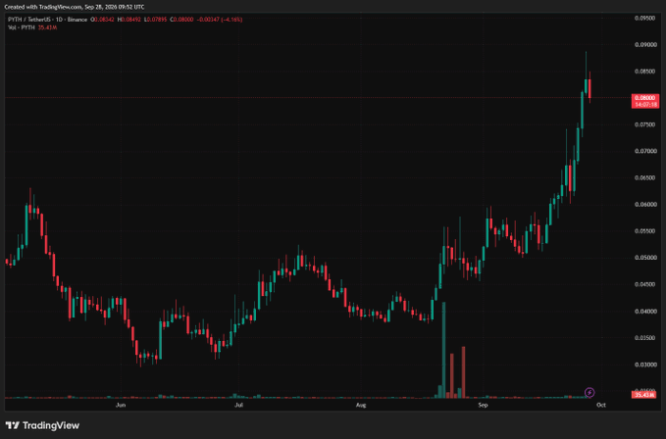Click the high value H0.08492 in legend
Viewport: 666px width, 439px height.
click(x=129, y=20)
